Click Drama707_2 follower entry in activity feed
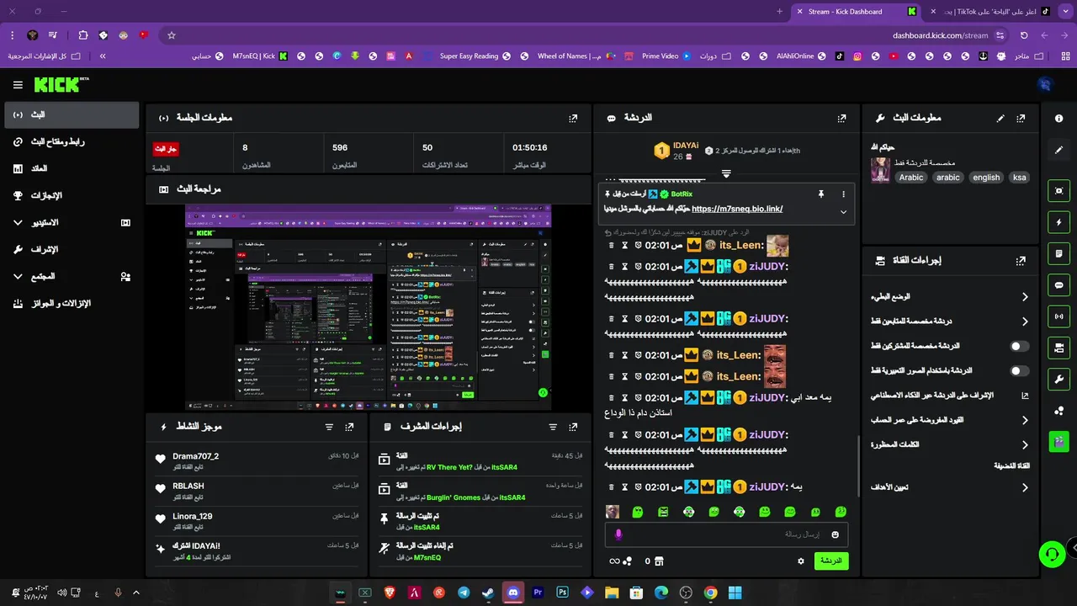Screen dimensions: 1077x606 (x=258, y=461)
